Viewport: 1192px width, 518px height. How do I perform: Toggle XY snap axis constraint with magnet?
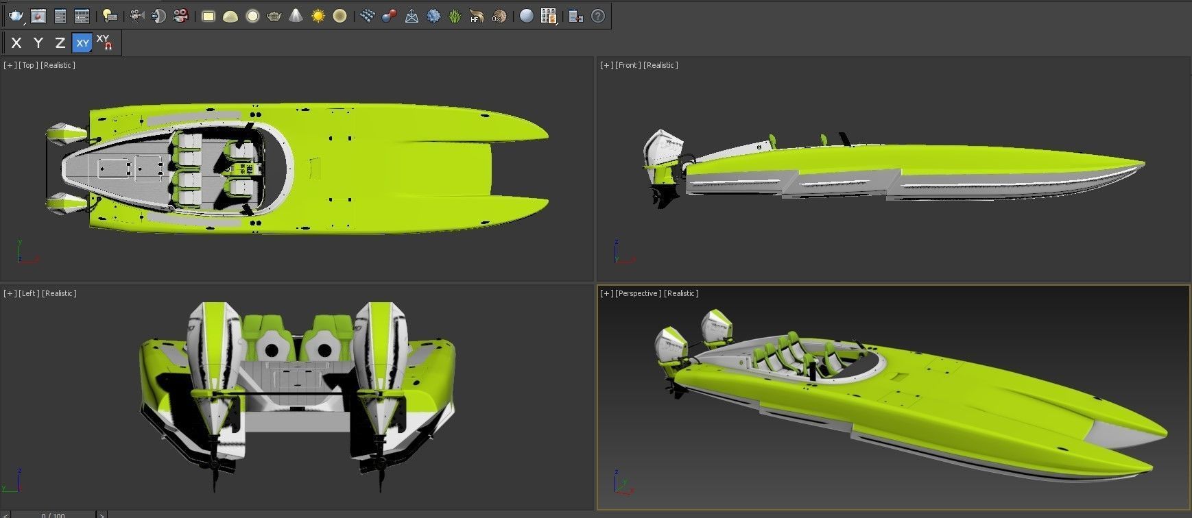pos(104,42)
